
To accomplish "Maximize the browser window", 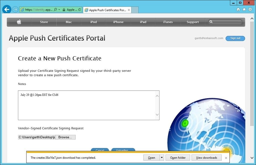I will (240, 3).
